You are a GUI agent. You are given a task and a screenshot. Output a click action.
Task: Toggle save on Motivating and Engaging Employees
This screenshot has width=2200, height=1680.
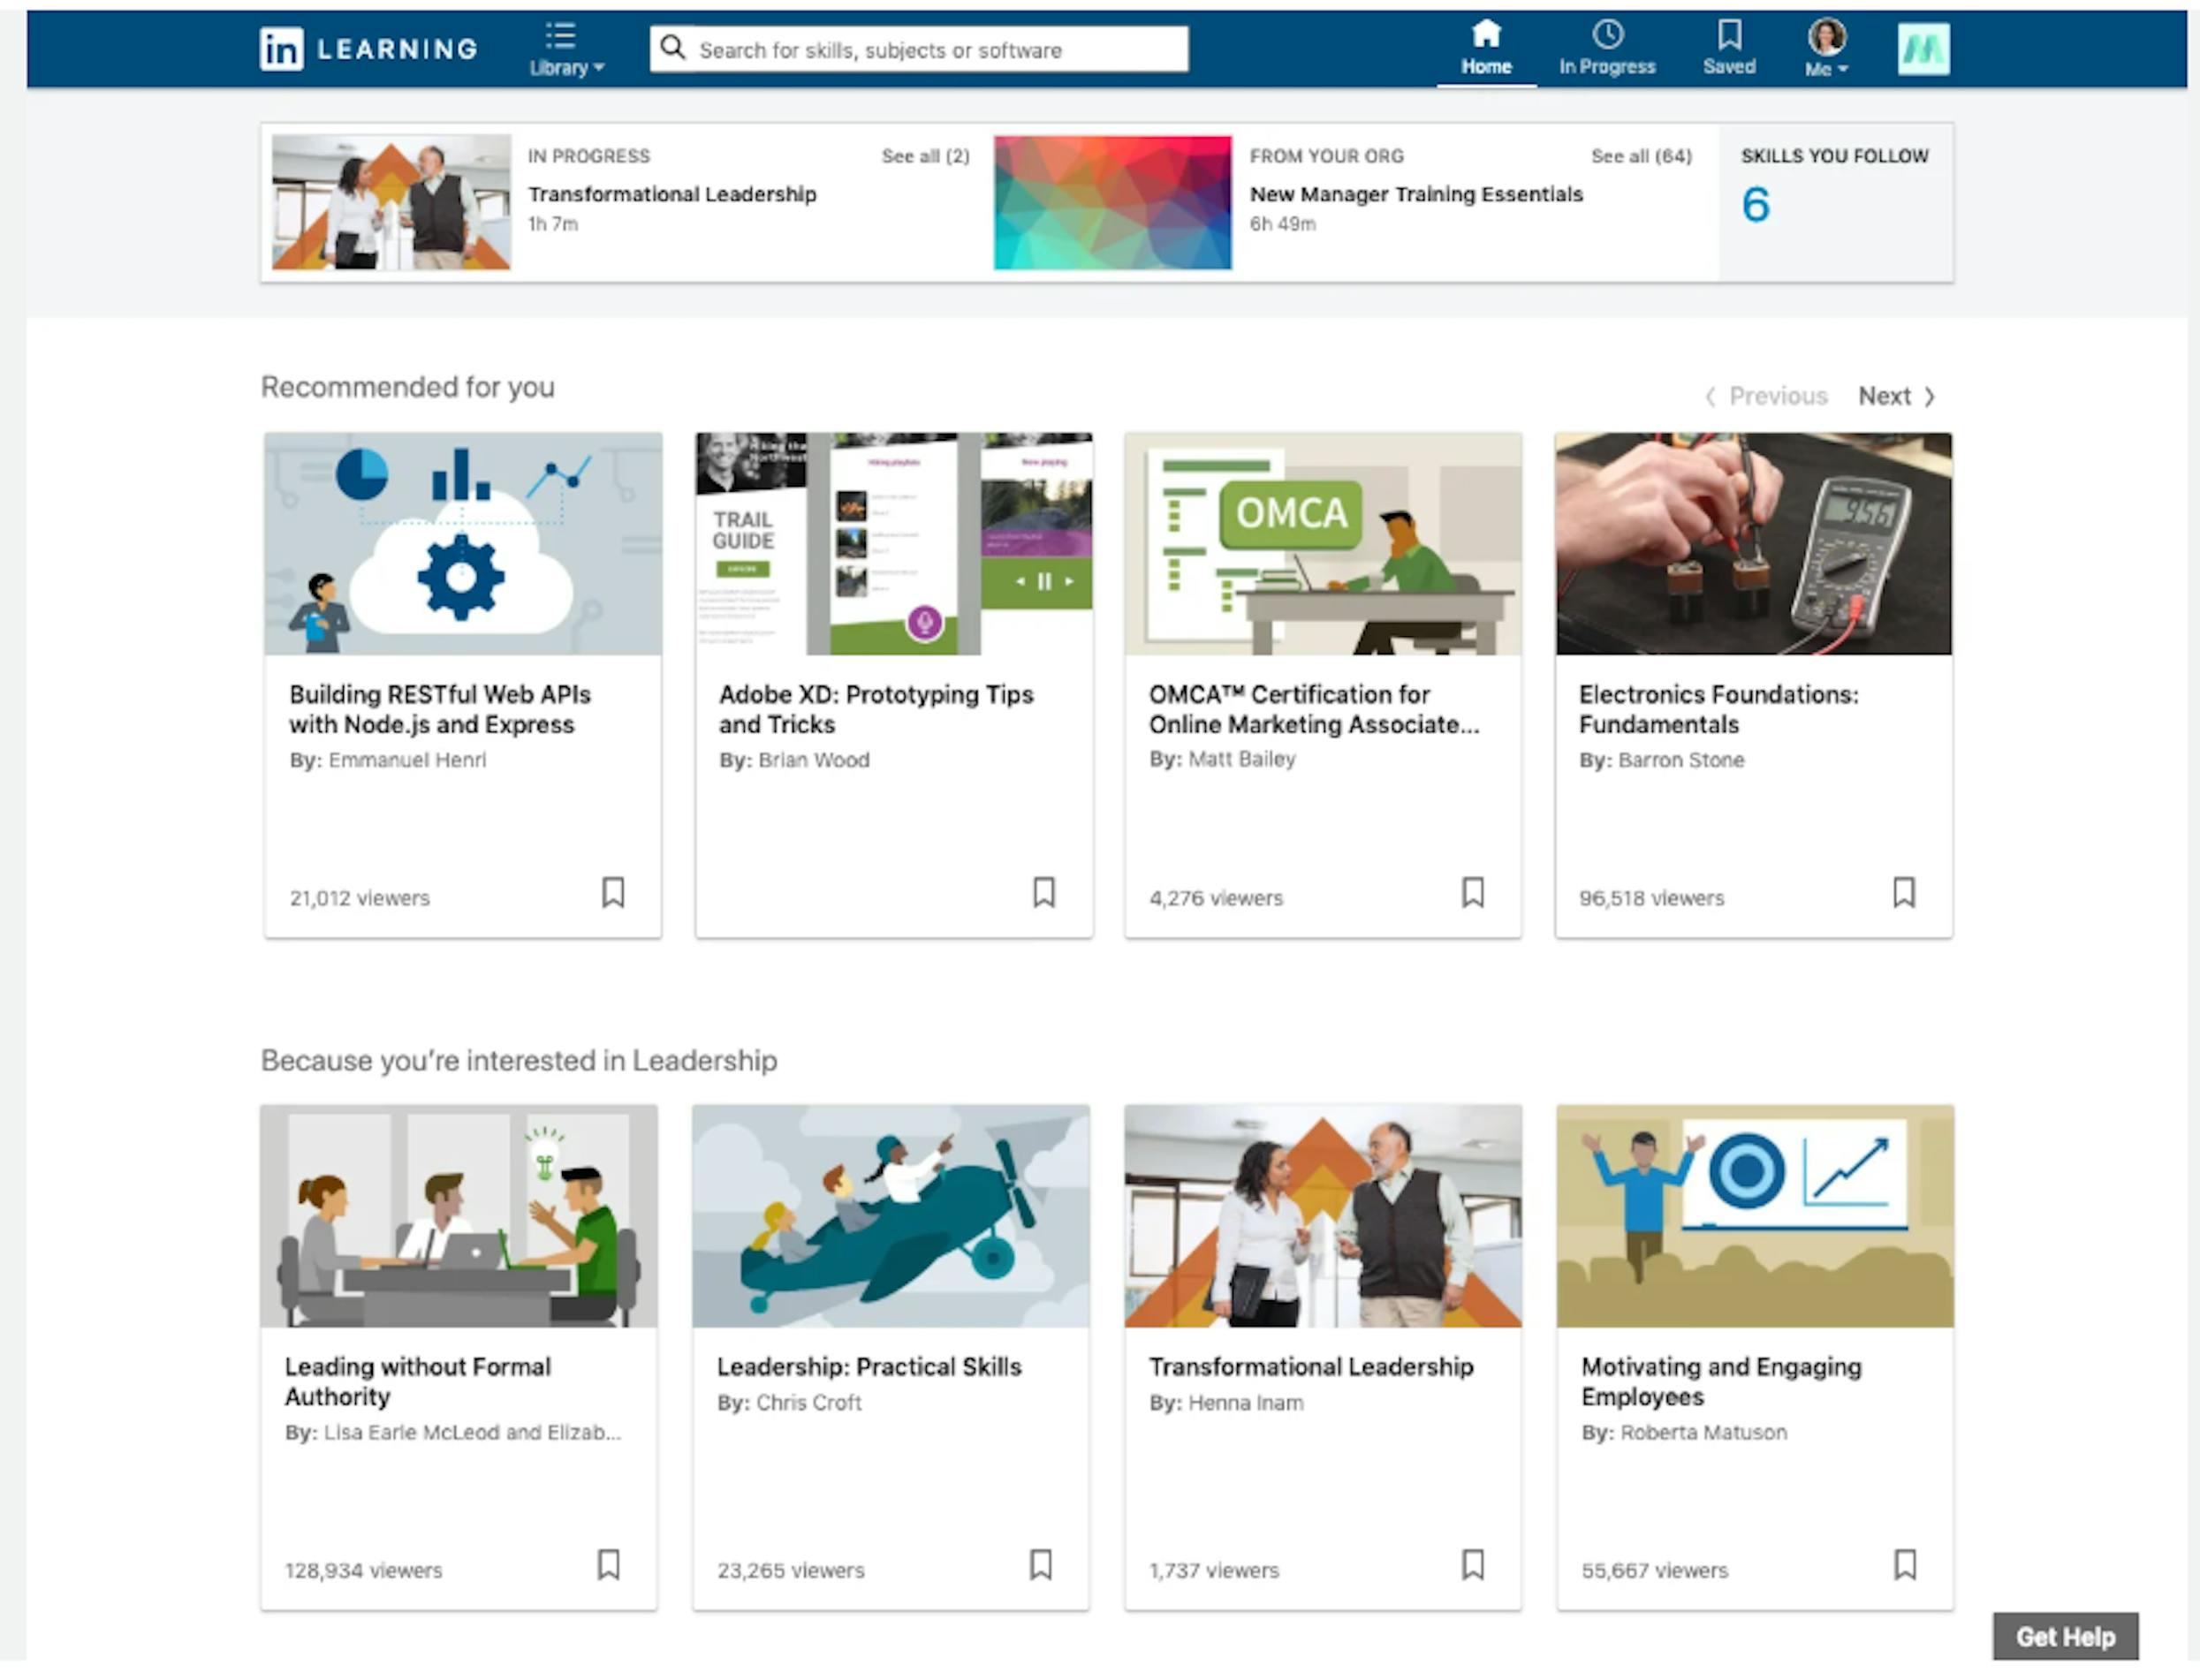(x=1906, y=1565)
